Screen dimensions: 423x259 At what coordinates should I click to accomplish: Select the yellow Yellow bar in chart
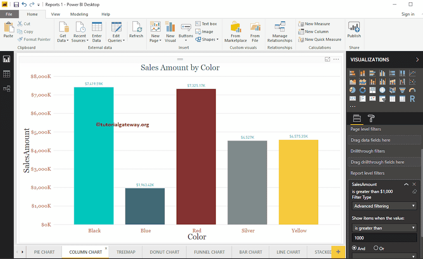tap(298, 182)
